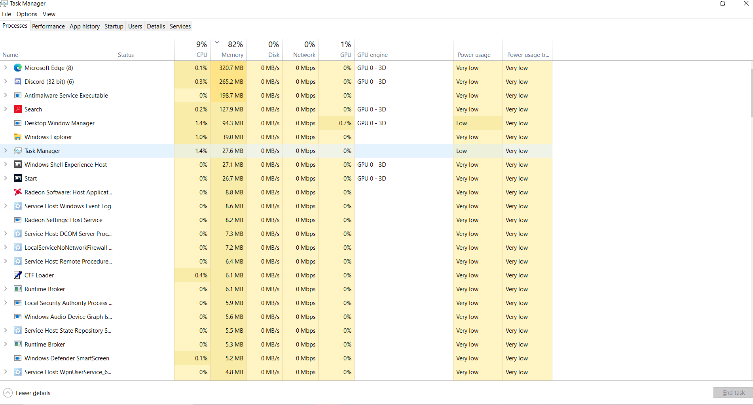Click the Windows Audio Device Graph icon

coord(18,317)
